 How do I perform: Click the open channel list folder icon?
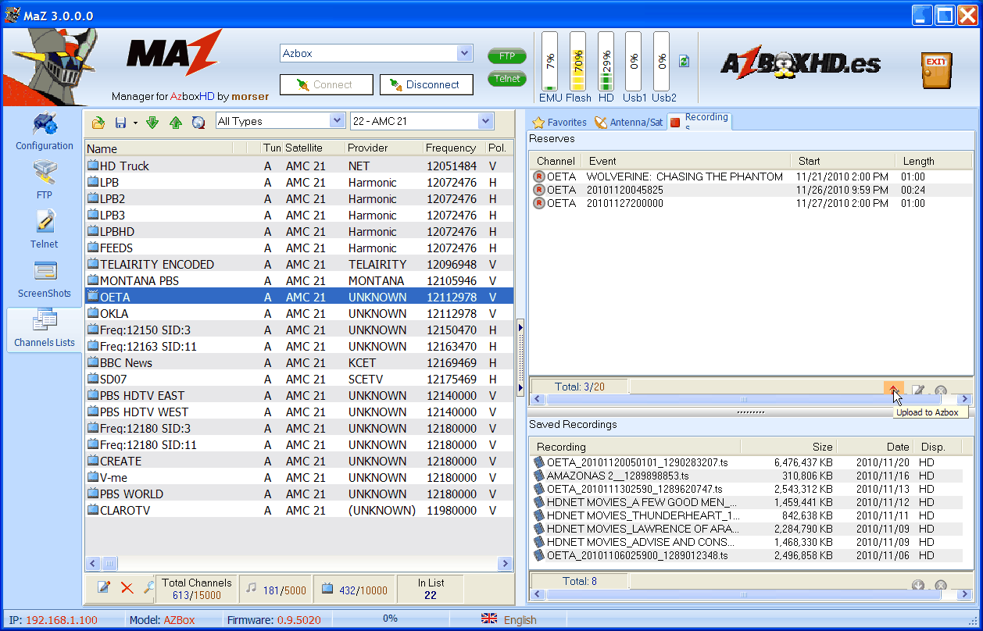pyautogui.click(x=98, y=122)
